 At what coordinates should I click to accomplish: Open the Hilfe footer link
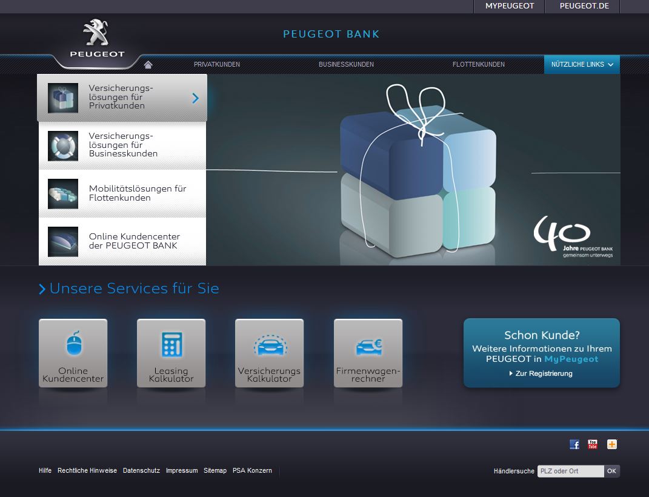(x=45, y=470)
